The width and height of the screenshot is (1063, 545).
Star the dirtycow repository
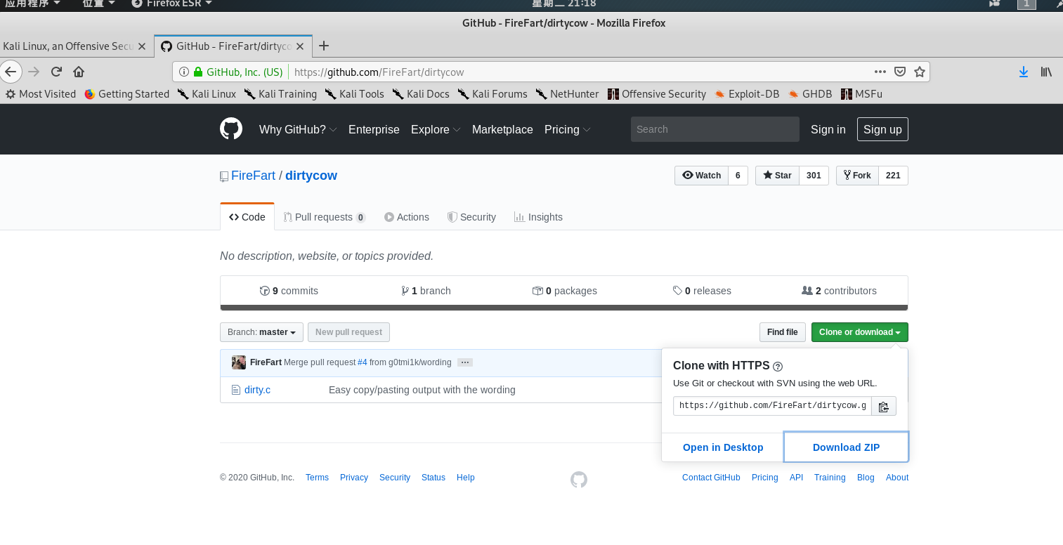[777, 176]
